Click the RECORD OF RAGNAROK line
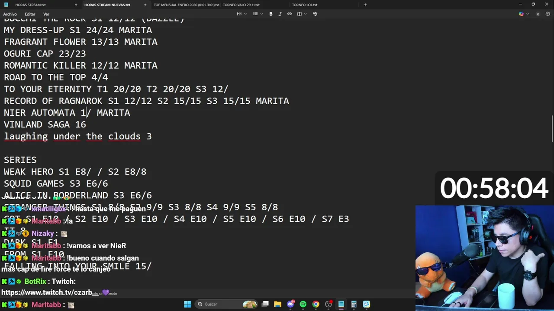Image resolution: width=554 pixels, height=311 pixels. [146, 101]
